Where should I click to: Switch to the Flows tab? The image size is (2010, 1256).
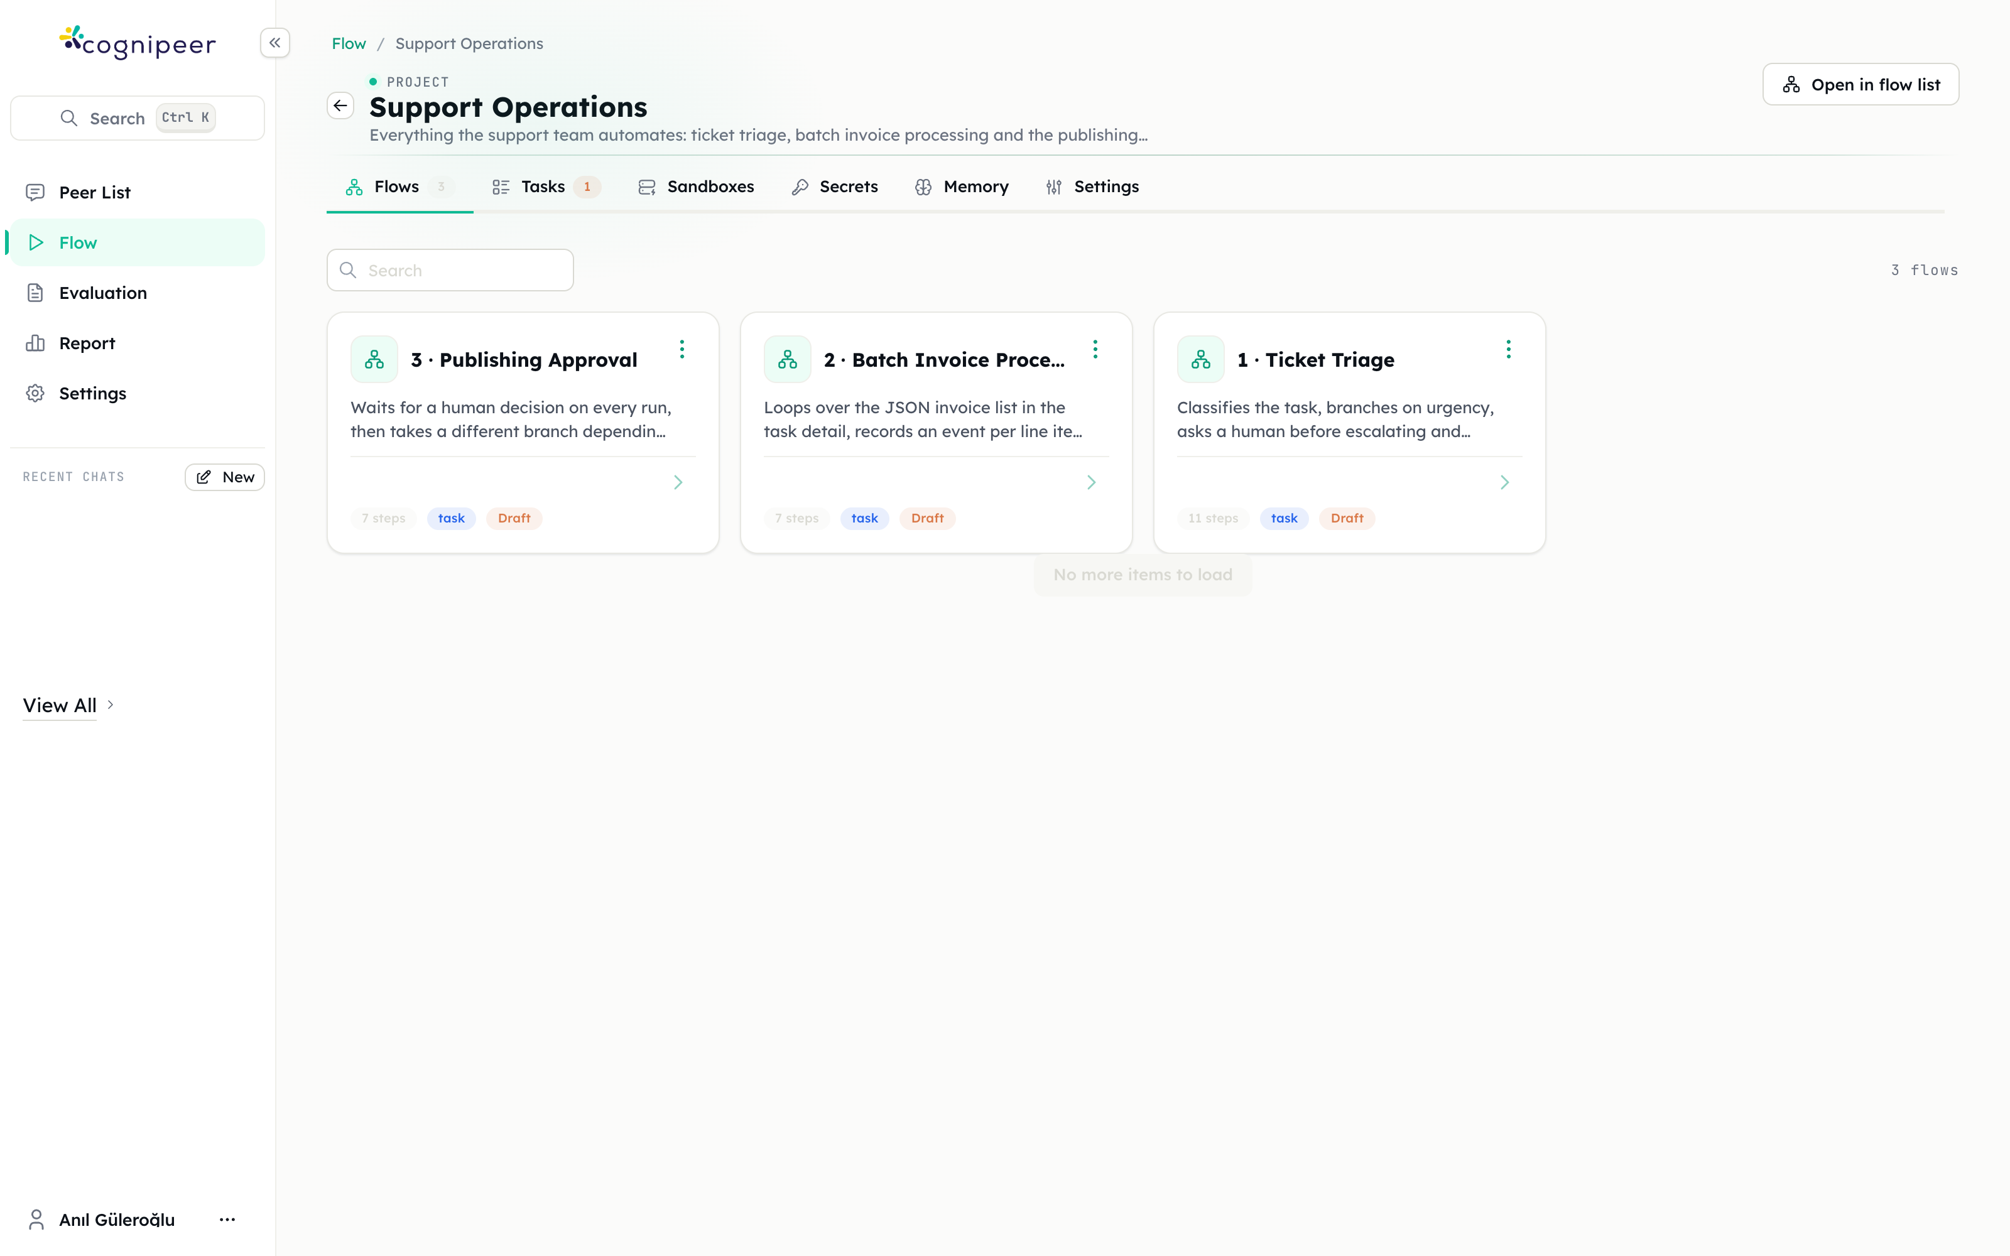click(x=399, y=187)
